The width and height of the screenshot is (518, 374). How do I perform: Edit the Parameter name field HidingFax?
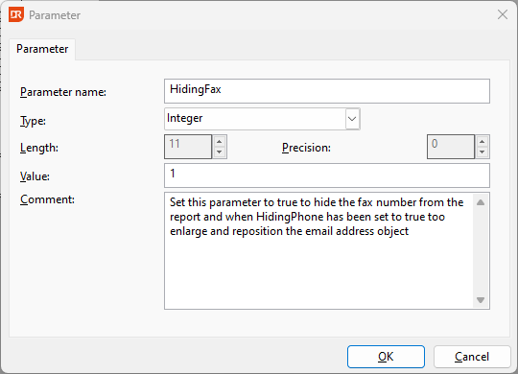(327, 91)
